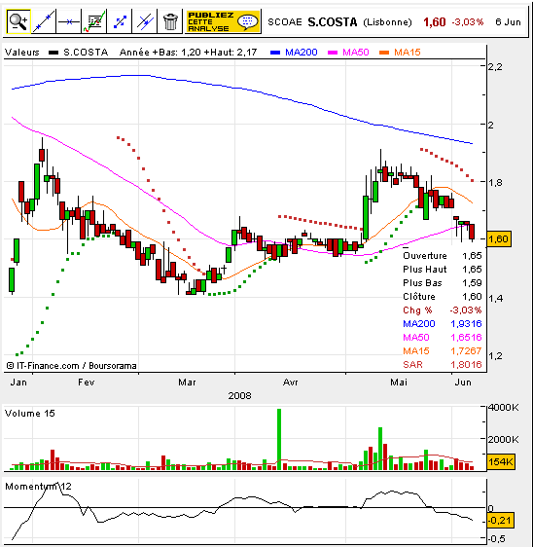Select the horizontal line drawing tool
This screenshot has width=533, height=547.
tap(69, 21)
